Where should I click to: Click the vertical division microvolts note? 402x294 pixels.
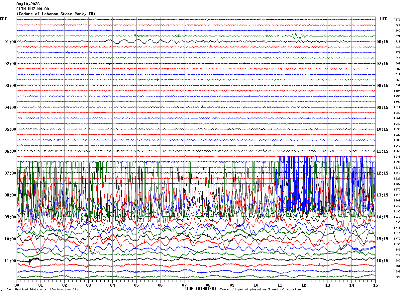(x=42, y=290)
